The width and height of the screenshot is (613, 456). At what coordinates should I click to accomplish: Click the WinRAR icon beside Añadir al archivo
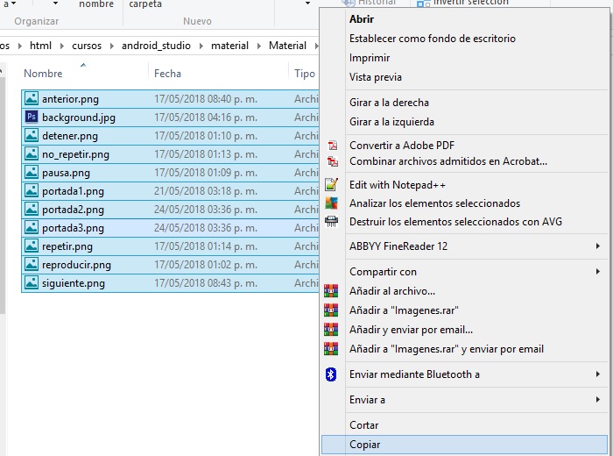331,291
